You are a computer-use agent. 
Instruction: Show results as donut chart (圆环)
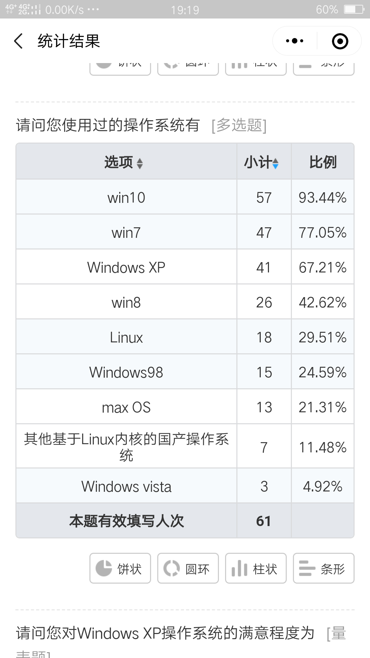click(188, 568)
